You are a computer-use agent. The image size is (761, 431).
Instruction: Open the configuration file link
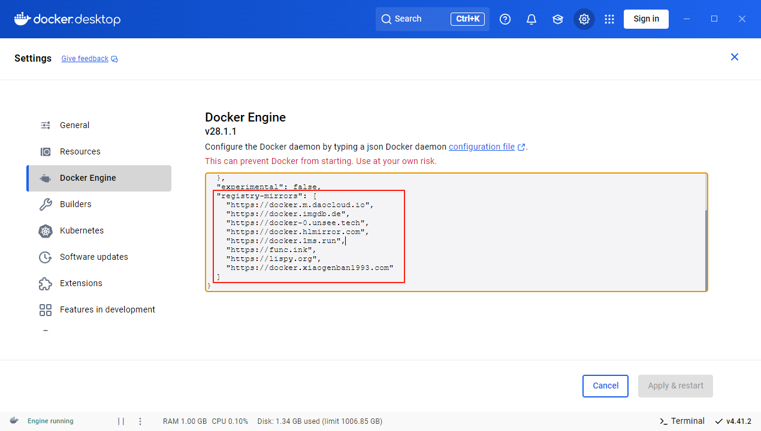[x=482, y=147]
